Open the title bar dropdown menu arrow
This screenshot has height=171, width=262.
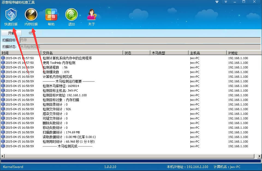tap(226, 2)
